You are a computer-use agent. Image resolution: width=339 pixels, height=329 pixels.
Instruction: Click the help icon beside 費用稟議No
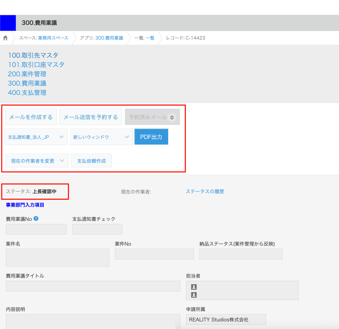coord(36,218)
